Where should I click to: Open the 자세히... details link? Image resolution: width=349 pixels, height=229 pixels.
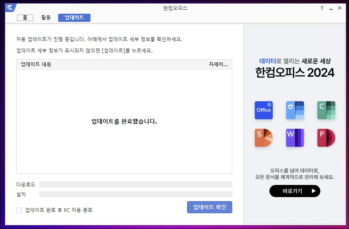tap(219, 64)
